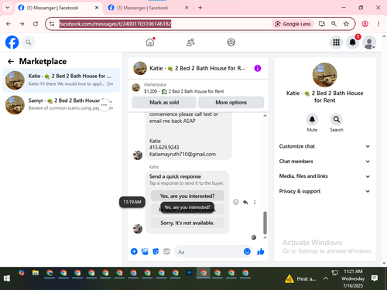Open options for the Samyr conversation
Image resolution: width=387 pixels, height=290 pixels.
tap(104, 105)
